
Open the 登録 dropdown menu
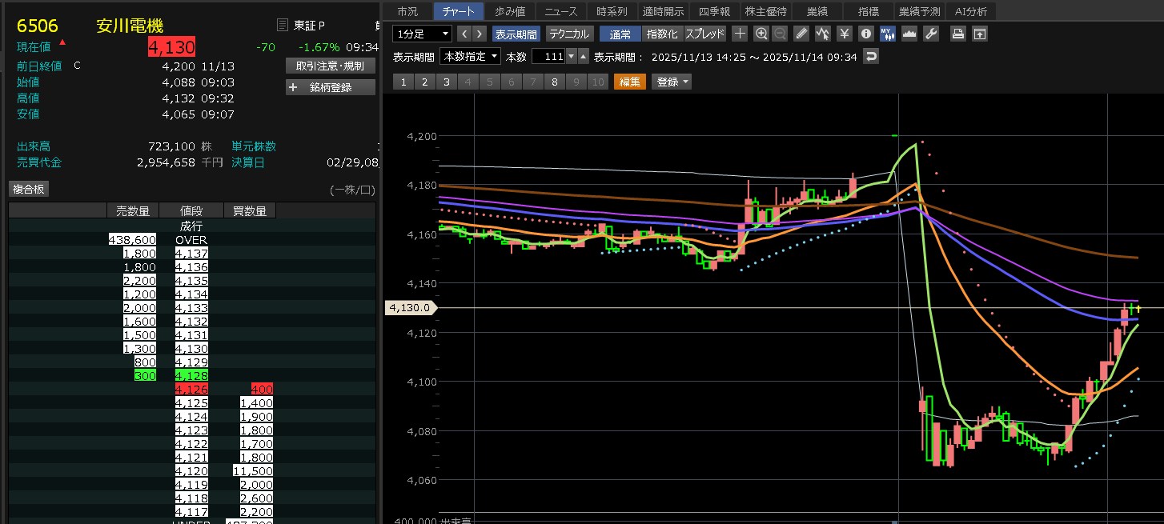pos(671,82)
